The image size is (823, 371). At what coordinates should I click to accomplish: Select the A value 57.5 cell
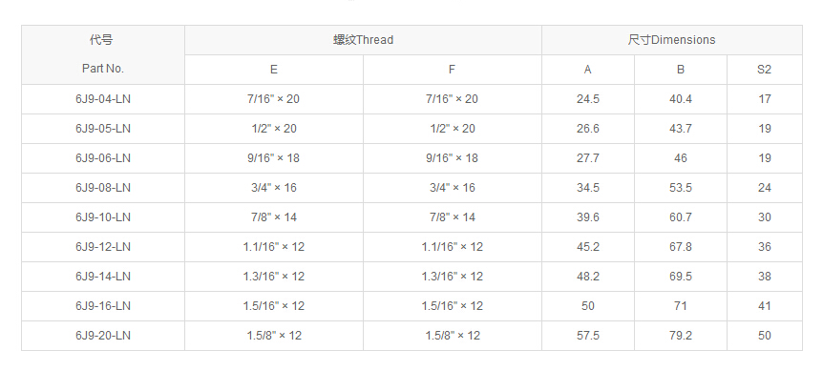point(588,336)
